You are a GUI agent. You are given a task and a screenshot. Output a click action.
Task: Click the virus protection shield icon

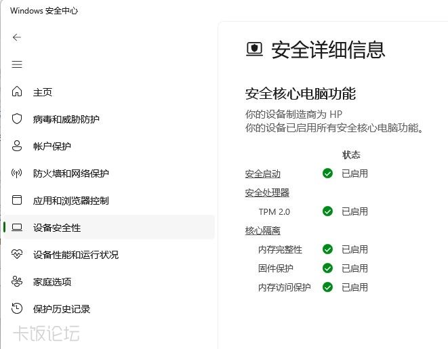[18, 119]
